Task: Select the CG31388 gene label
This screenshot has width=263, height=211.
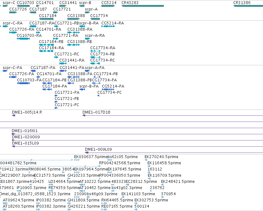Action: 76,16
